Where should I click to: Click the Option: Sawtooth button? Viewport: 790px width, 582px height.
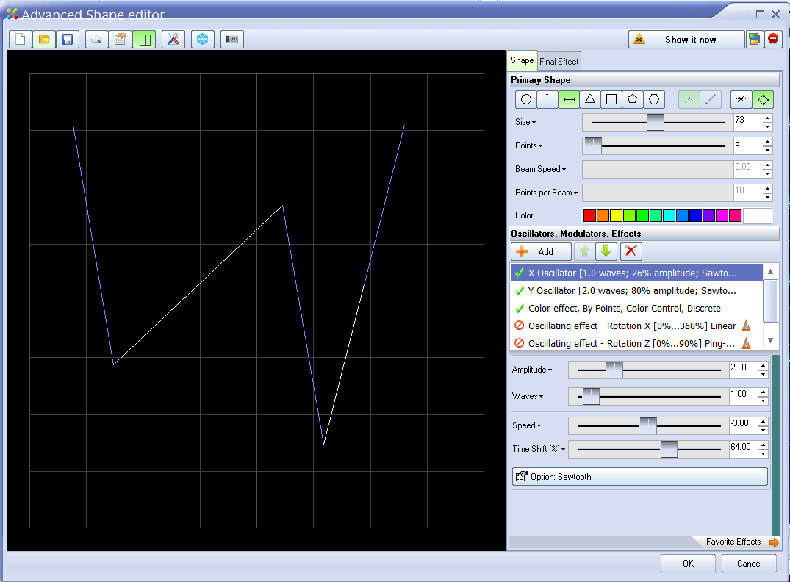click(639, 477)
